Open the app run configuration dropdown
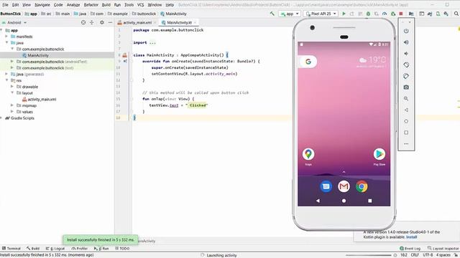 pyautogui.click(x=290, y=14)
